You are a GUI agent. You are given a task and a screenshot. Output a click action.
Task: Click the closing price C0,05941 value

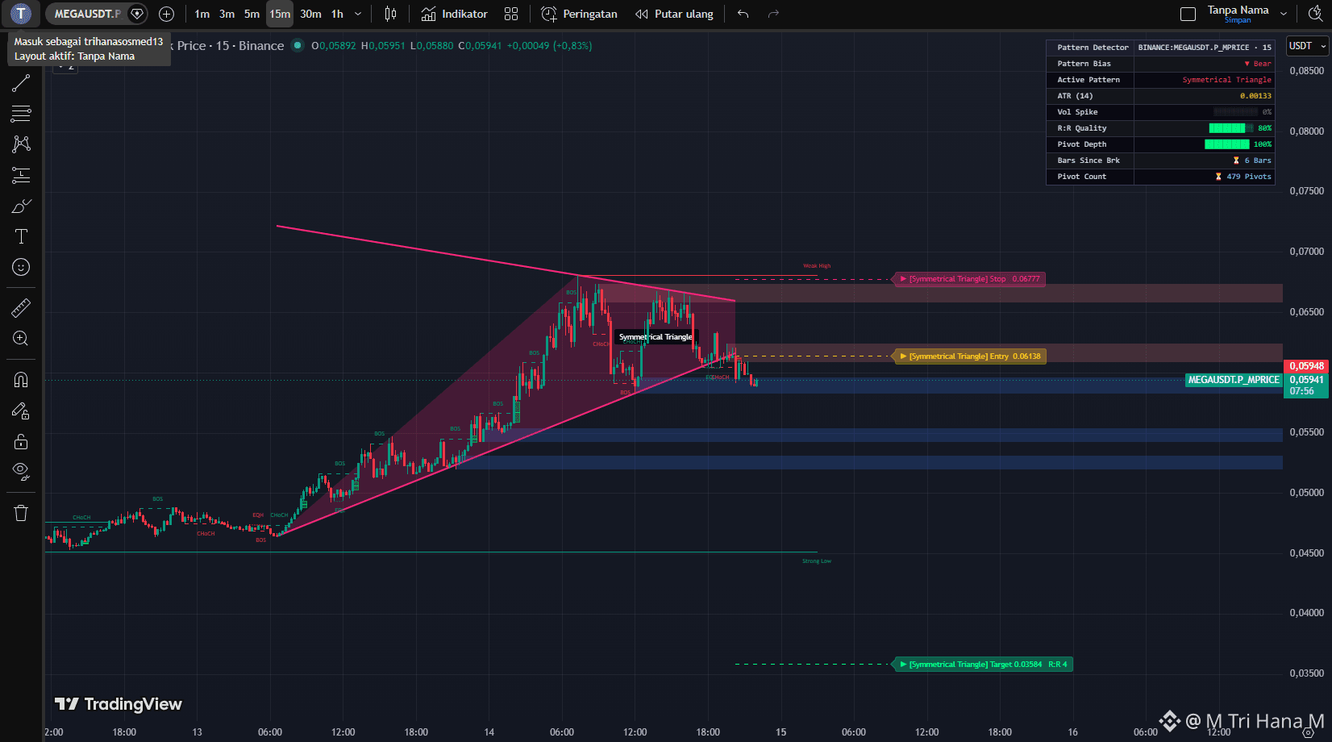point(480,46)
